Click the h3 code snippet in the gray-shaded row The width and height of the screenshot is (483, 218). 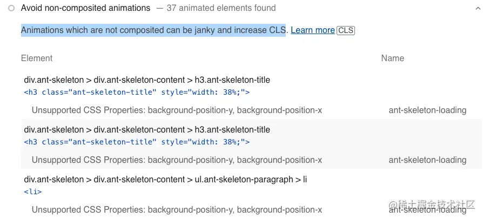click(137, 142)
